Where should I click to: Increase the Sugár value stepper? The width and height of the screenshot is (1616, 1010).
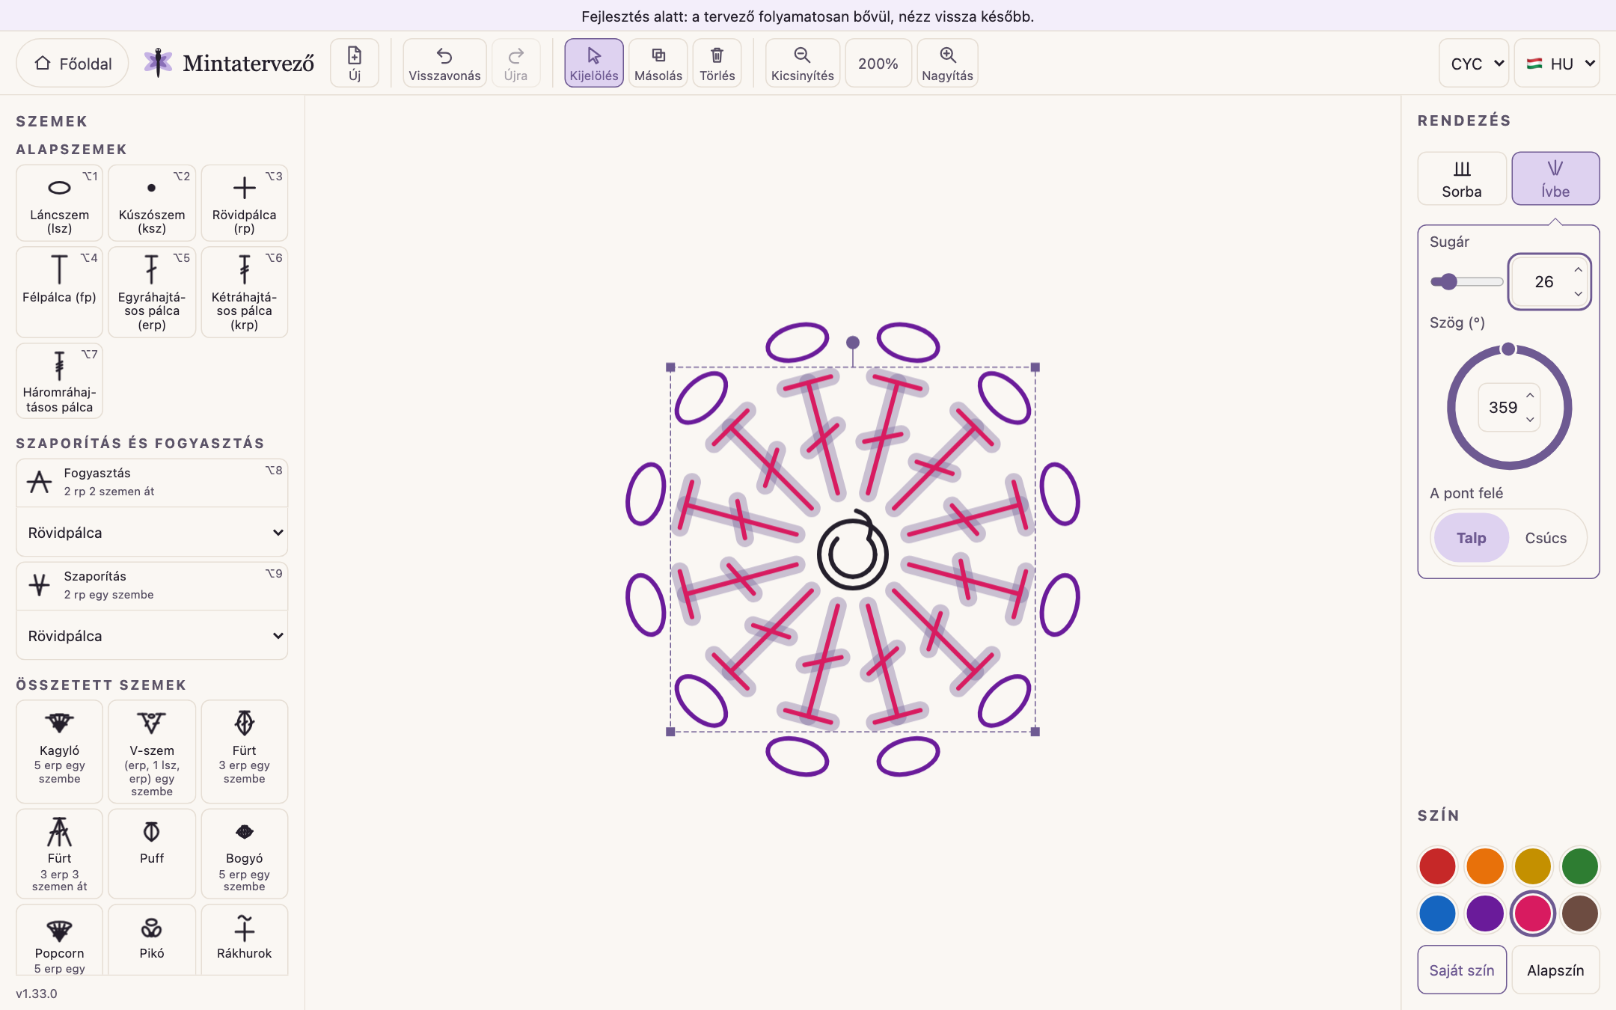[1578, 270]
